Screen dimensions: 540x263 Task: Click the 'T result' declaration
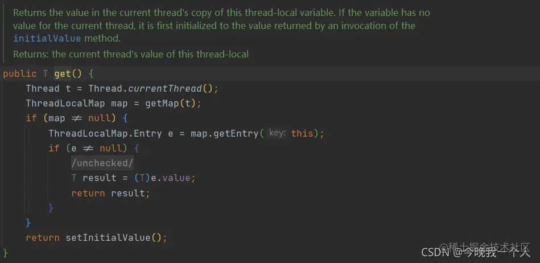click(x=94, y=178)
